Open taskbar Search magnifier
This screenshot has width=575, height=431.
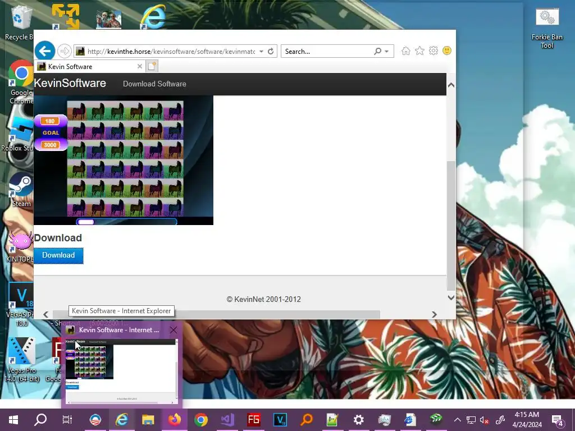pyautogui.click(x=40, y=420)
